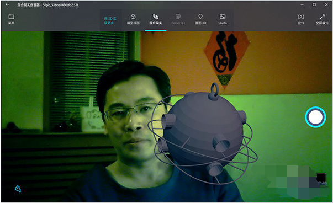Open the last captured photo thumbnail
Image resolution: width=333 pixels, height=203 pixels.
coord(321,179)
